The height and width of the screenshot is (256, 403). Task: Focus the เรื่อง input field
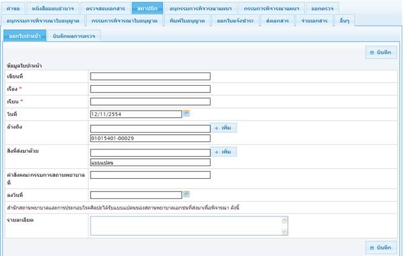150,89
